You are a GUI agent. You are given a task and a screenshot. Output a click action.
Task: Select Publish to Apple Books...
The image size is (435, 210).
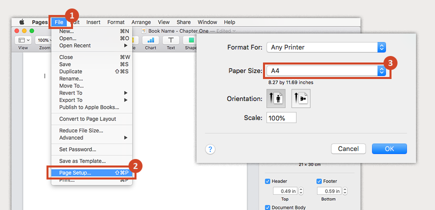pos(92,107)
